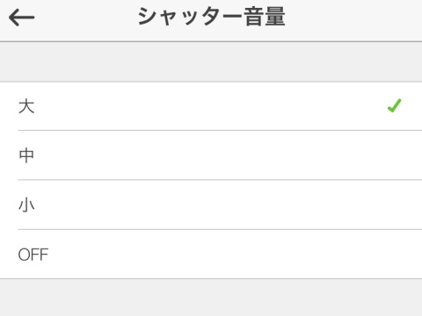Click the 大 label text

point(26,106)
